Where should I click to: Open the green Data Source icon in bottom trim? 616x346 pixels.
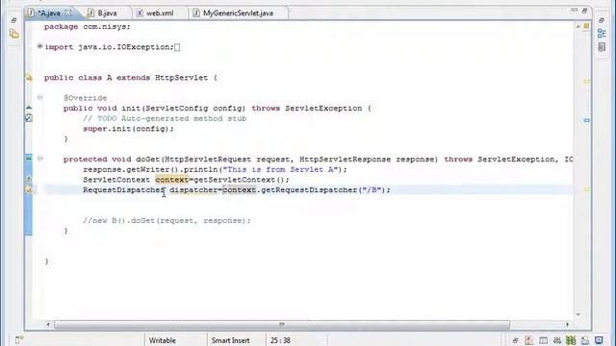pyautogui.click(x=571, y=340)
